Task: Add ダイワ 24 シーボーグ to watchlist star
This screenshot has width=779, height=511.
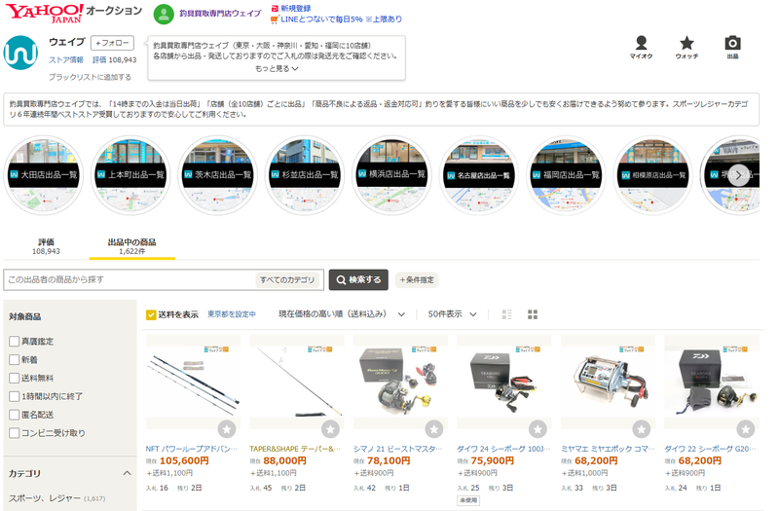Action: pos(538,428)
